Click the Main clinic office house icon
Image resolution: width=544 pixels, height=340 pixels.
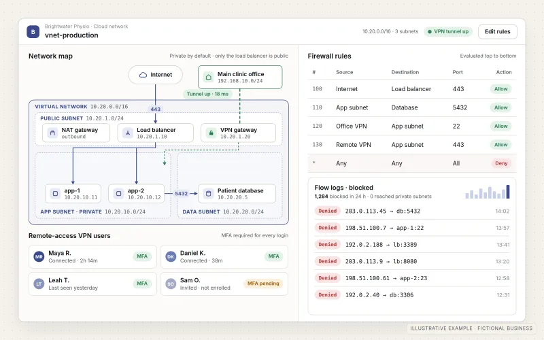click(209, 77)
